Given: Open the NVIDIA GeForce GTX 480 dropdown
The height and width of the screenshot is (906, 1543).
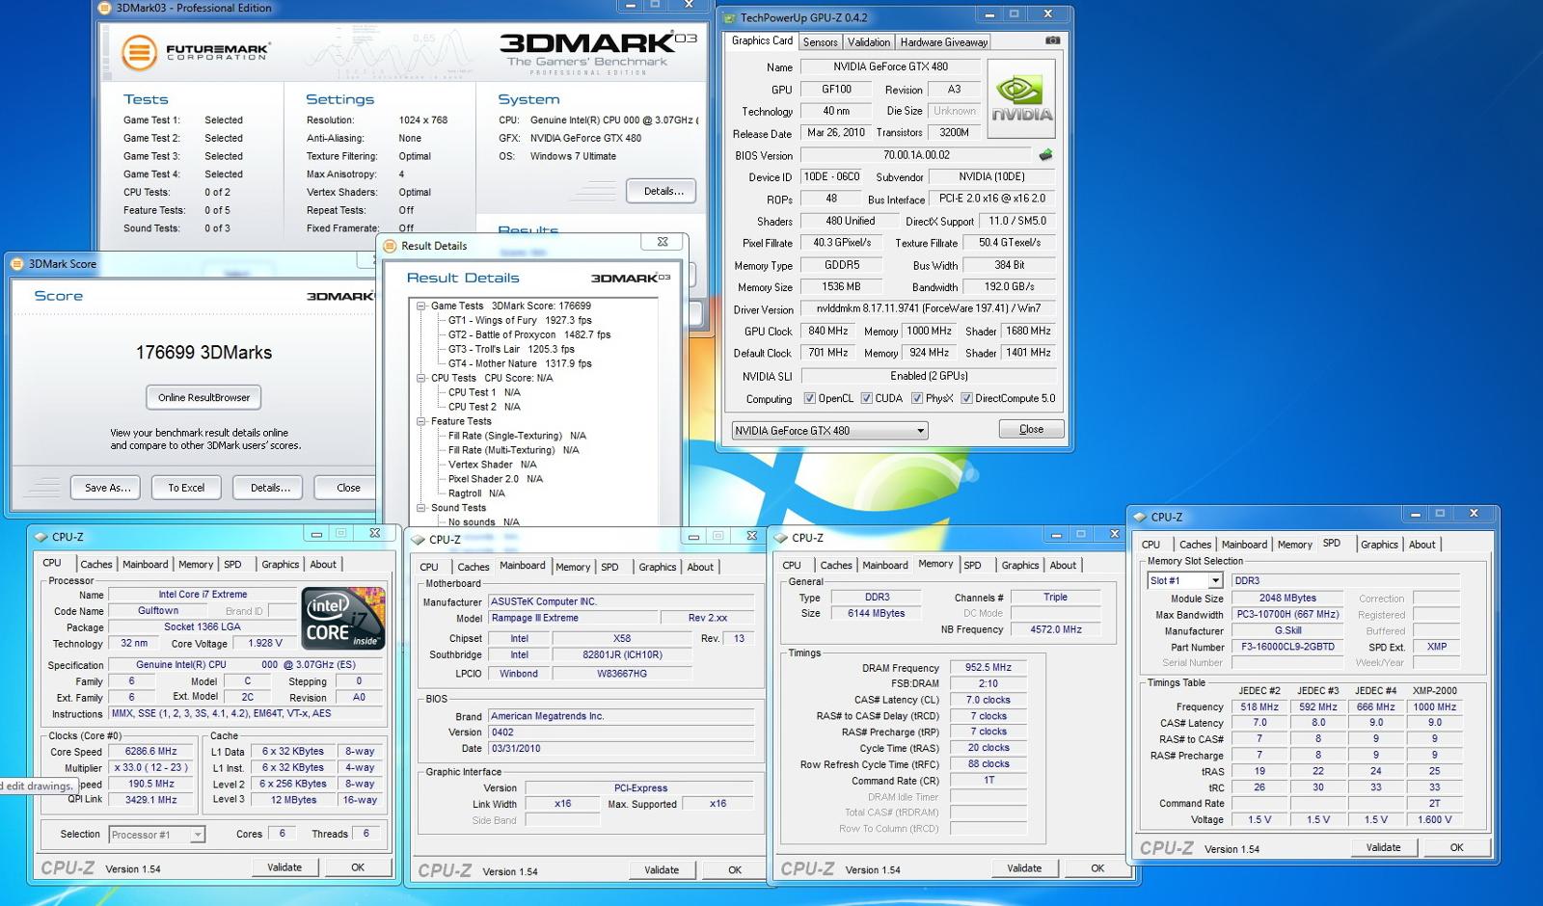Looking at the screenshot, I should tap(829, 431).
